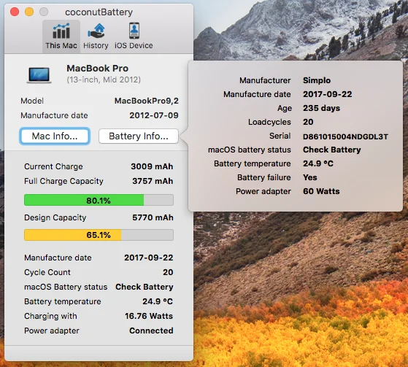The width and height of the screenshot is (408, 367).
Task: Click Check Battery status in main window
Action: 145,287
